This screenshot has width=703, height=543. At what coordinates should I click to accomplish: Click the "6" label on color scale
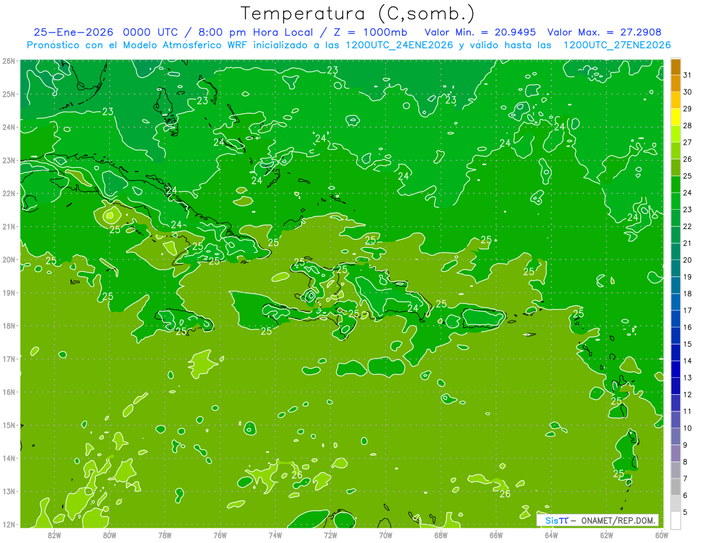(x=685, y=496)
